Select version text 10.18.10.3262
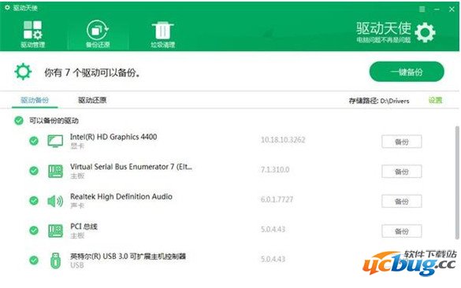Image resolution: width=461 pixels, height=288 pixels. [x=283, y=140]
